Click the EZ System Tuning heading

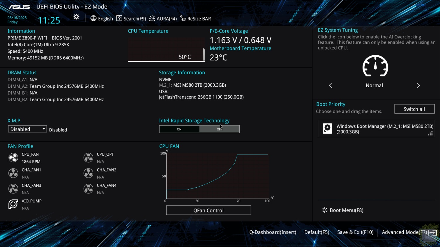[338, 30]
